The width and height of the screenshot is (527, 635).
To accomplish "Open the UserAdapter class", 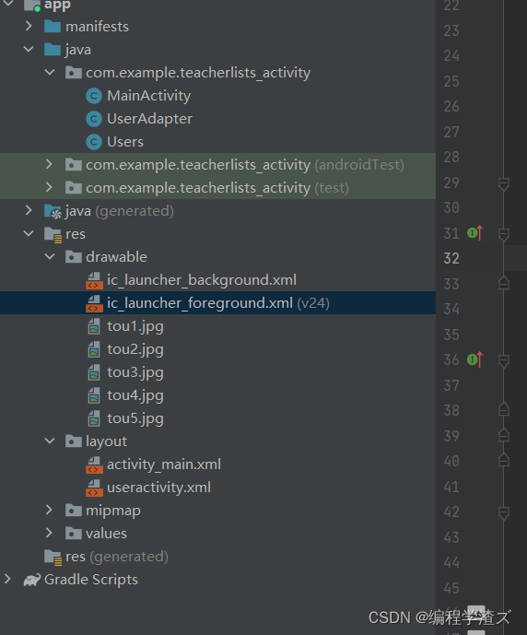I will (x=149, y=119).
